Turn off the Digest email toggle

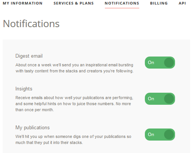[160, 63]
